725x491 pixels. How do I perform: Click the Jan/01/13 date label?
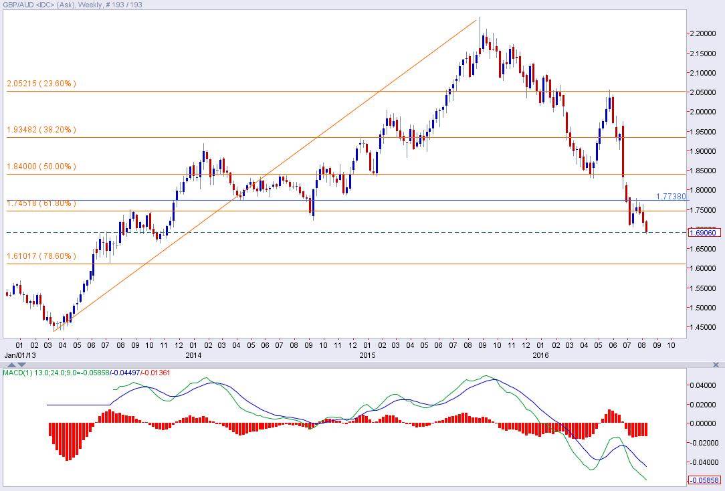[20, 355]
